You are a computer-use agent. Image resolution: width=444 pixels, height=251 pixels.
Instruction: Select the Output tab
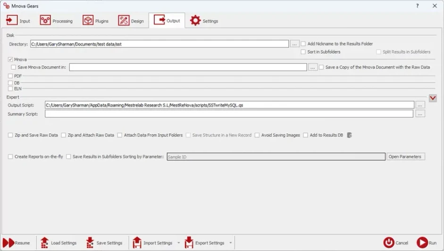coord(167,20)
